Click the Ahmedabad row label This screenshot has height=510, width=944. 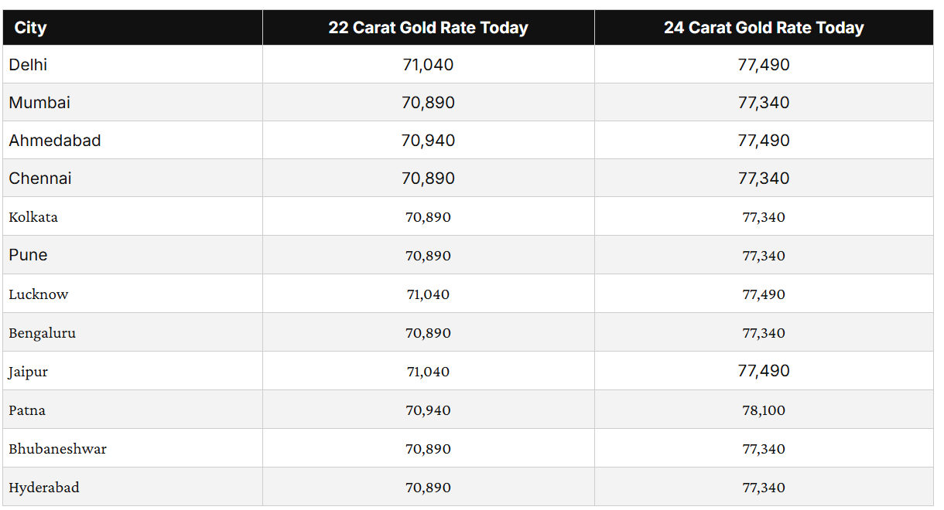tap(55, 141)
